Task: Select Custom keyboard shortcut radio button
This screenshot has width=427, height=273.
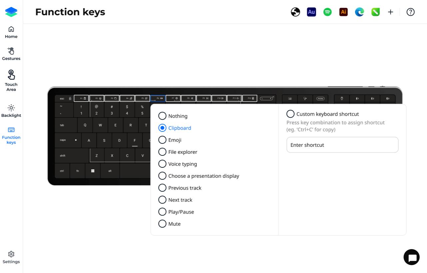Action: [x=290, y=114]
